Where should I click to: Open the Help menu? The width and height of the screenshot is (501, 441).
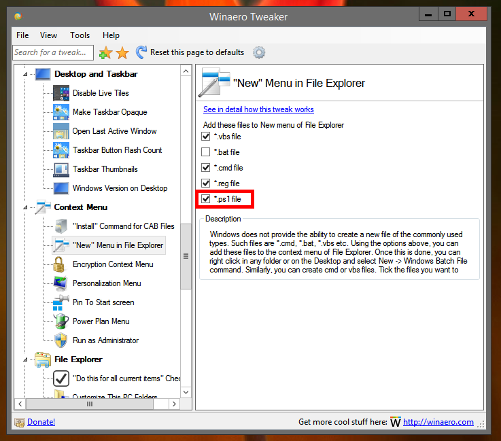point(111,35)
